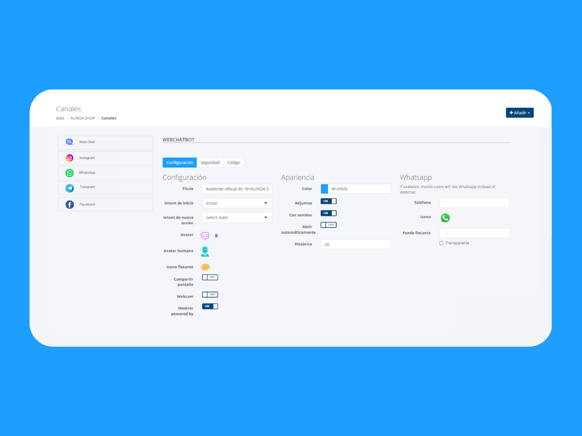Viewport: 582px width, 436px height.
Task: Click the orange floating icon bubble
Action: point(205,267)
